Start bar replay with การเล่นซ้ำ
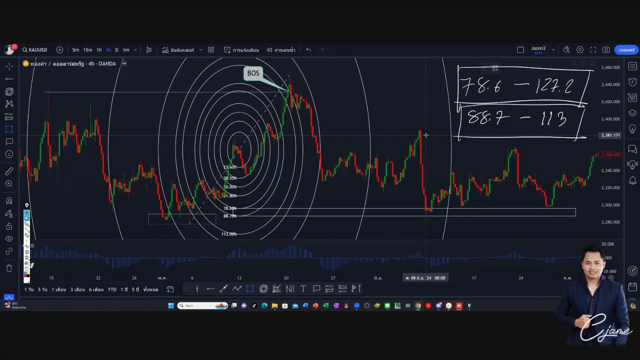Screen dimensions: 640x360 pos(280,50)
